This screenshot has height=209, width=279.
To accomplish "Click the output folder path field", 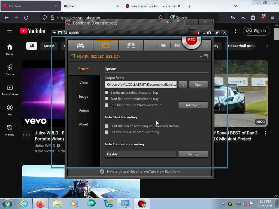I will point(141,85).
